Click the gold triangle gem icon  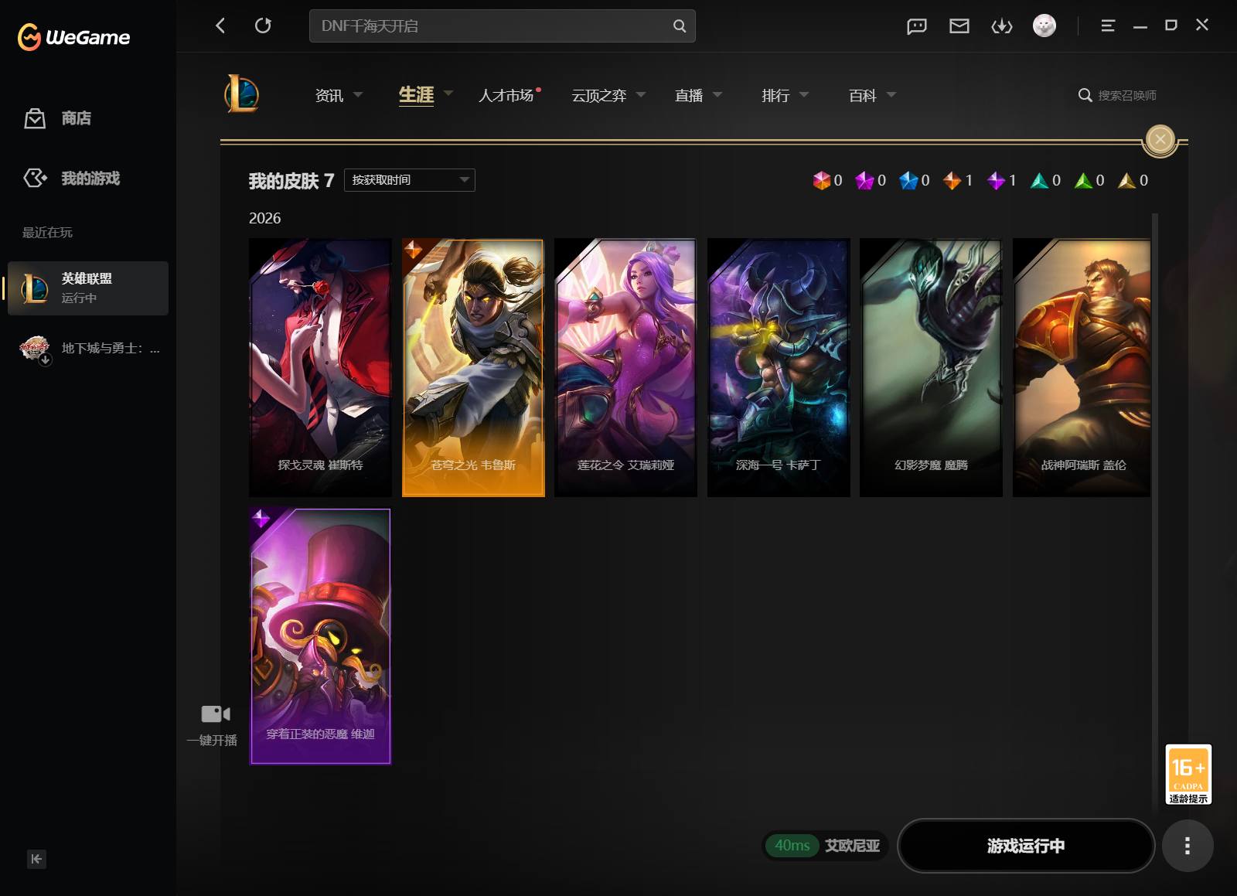[x=1126, y=180]
